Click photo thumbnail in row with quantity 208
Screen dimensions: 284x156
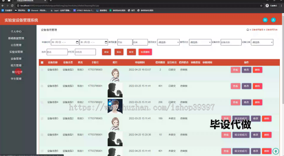point(115,106)
